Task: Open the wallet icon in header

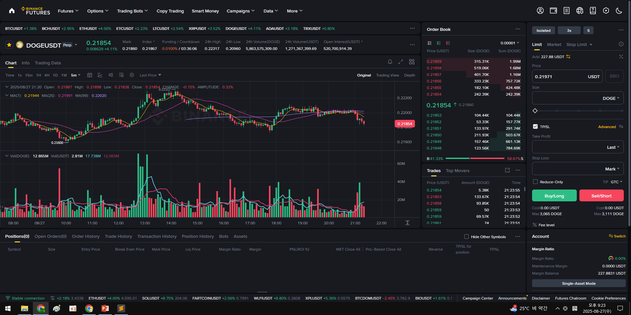Action: (x=553, y=11)
